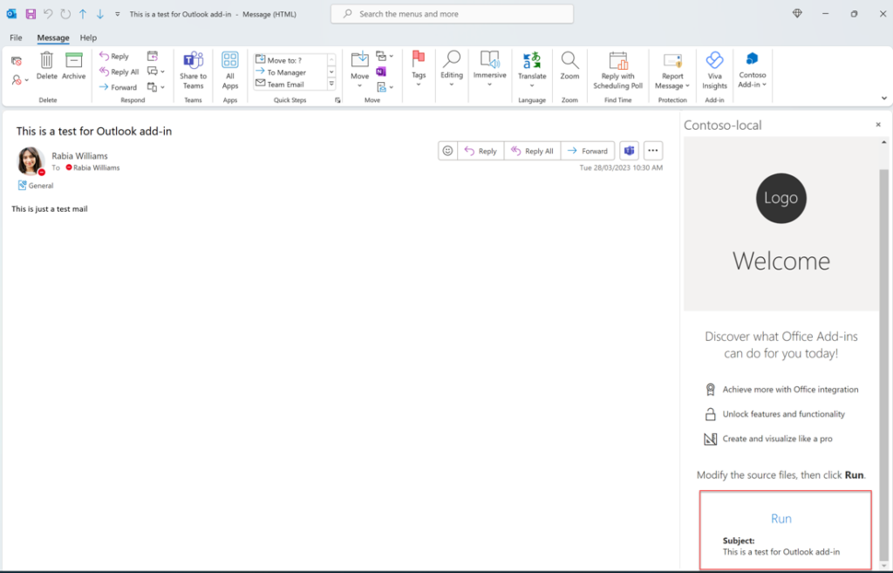Open the more message actions ellipsis
Screen dimensions: 893x573
[652, 150]
